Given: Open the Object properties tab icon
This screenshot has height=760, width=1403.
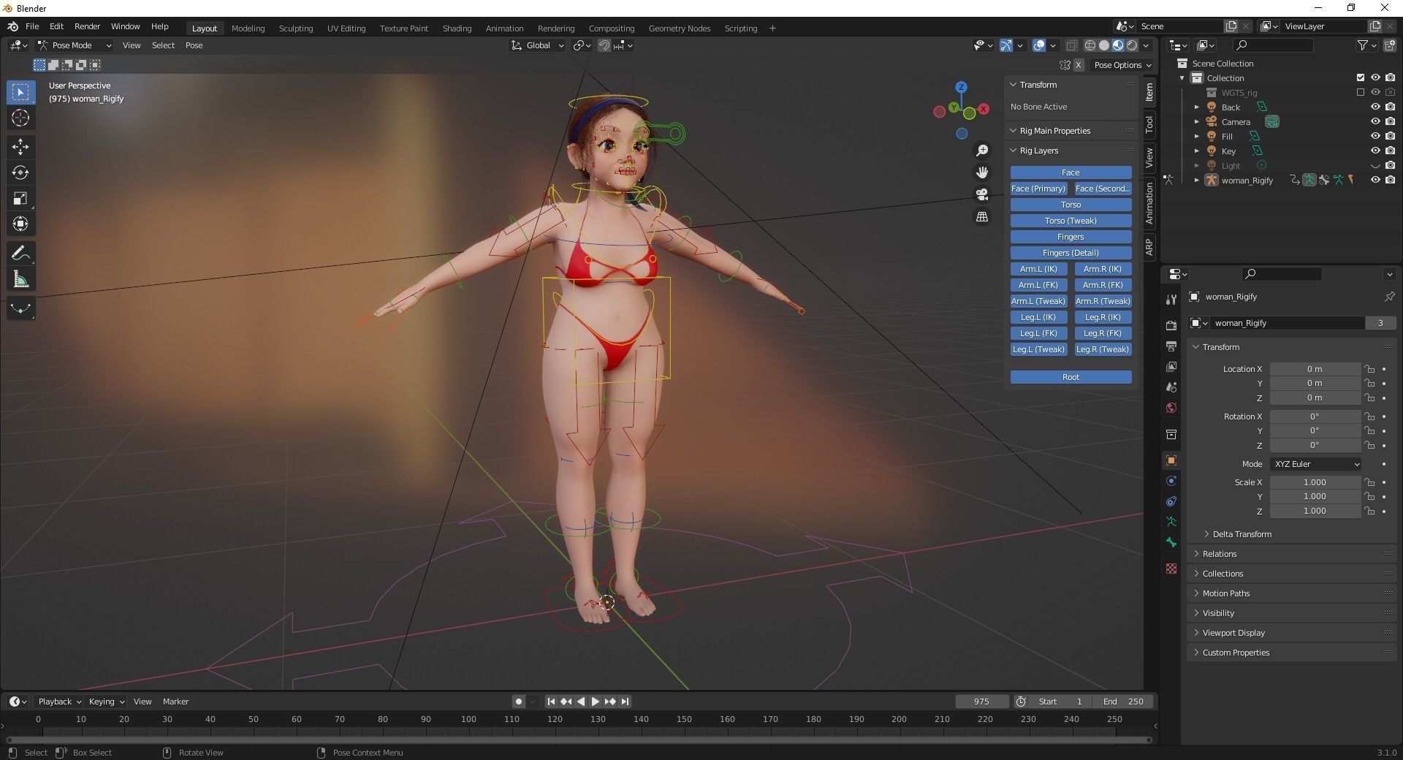Looking at the screenshot, I should pyautogui.click(x=1171, y=460).
